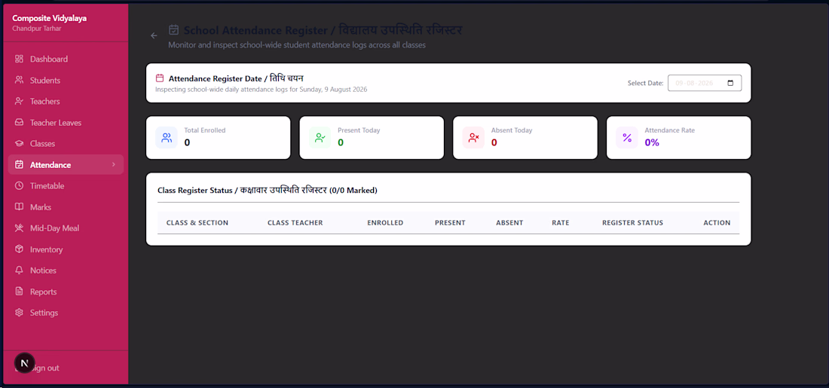The width and height of the screenshot is (829, 388).
Task: Click the ENROLLED column header
Action: (385, 223)
